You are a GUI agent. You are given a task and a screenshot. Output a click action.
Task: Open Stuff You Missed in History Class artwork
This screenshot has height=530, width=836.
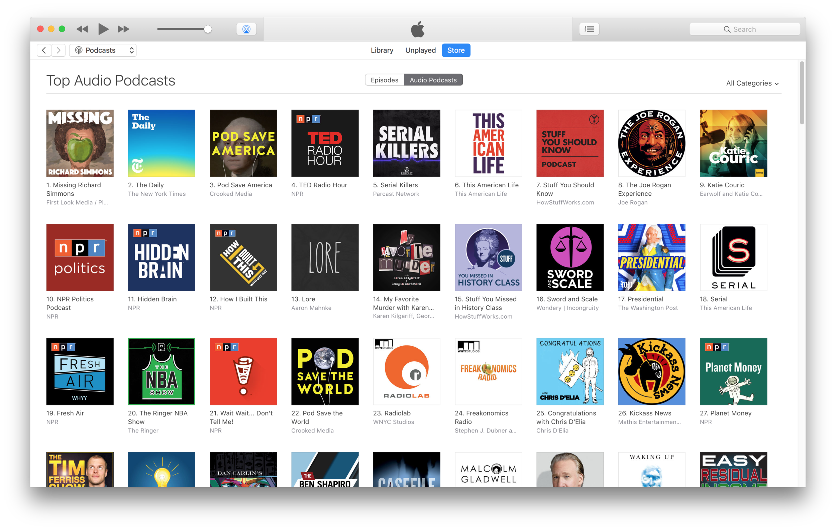pos(489,257)
